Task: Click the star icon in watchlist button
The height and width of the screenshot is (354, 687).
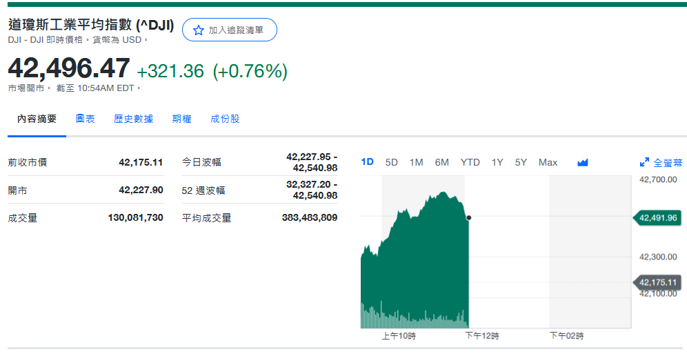Action: (x=199, y=30)
